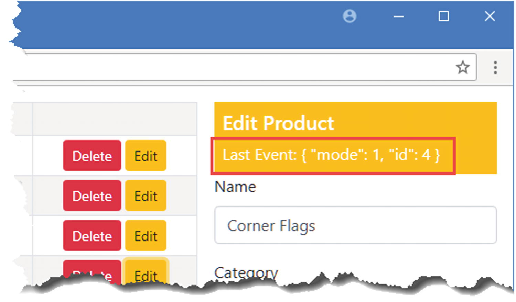Close the browser window

(x=490, y=16)
